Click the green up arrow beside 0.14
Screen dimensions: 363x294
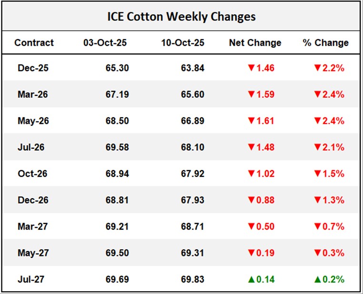(x=251, y=279)
